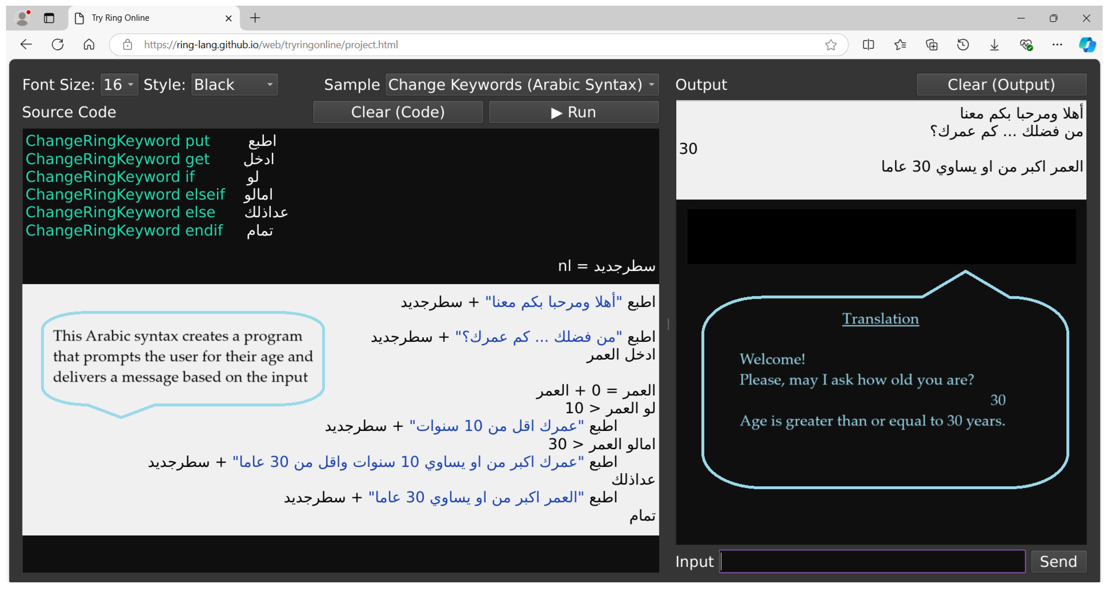Screen dimensions: 1106x591
Task: Go to browser home page
Action: (89, 45)
